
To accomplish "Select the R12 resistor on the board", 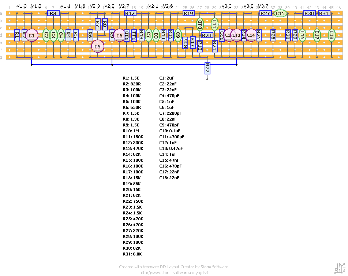I will (x=130, y=13).
